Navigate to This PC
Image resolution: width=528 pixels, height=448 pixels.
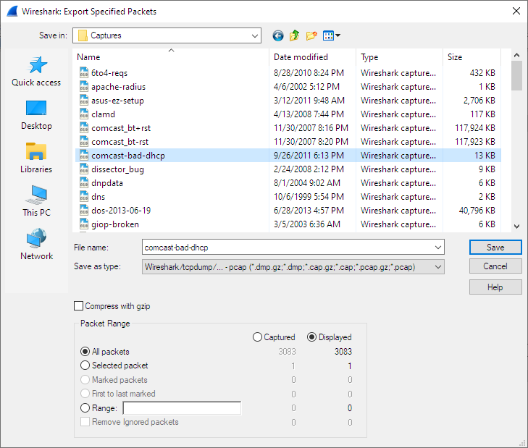(36, 203)
